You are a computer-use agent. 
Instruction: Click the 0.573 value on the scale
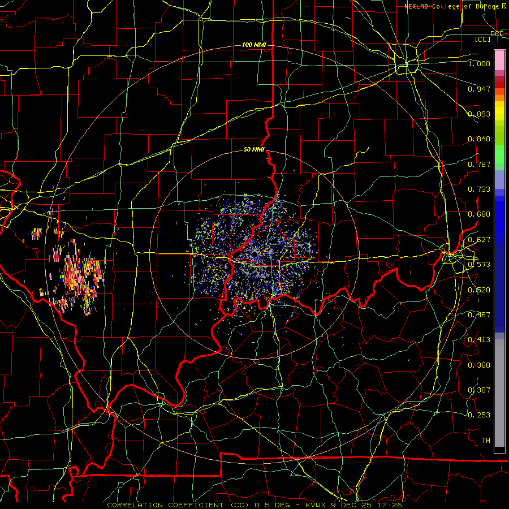pos(479,265)
